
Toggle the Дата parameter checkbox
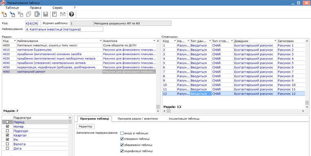pos(7,148)
